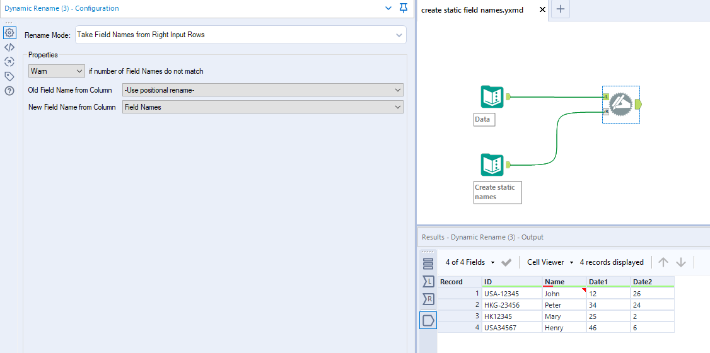
Task: Click the Name column header
Action: [555, 282]
